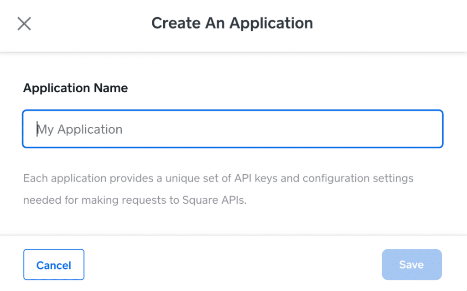Click the word 'Name' in the field label
Image resolution: width=467 pixels, height=291 pixels.
[111, 88]
